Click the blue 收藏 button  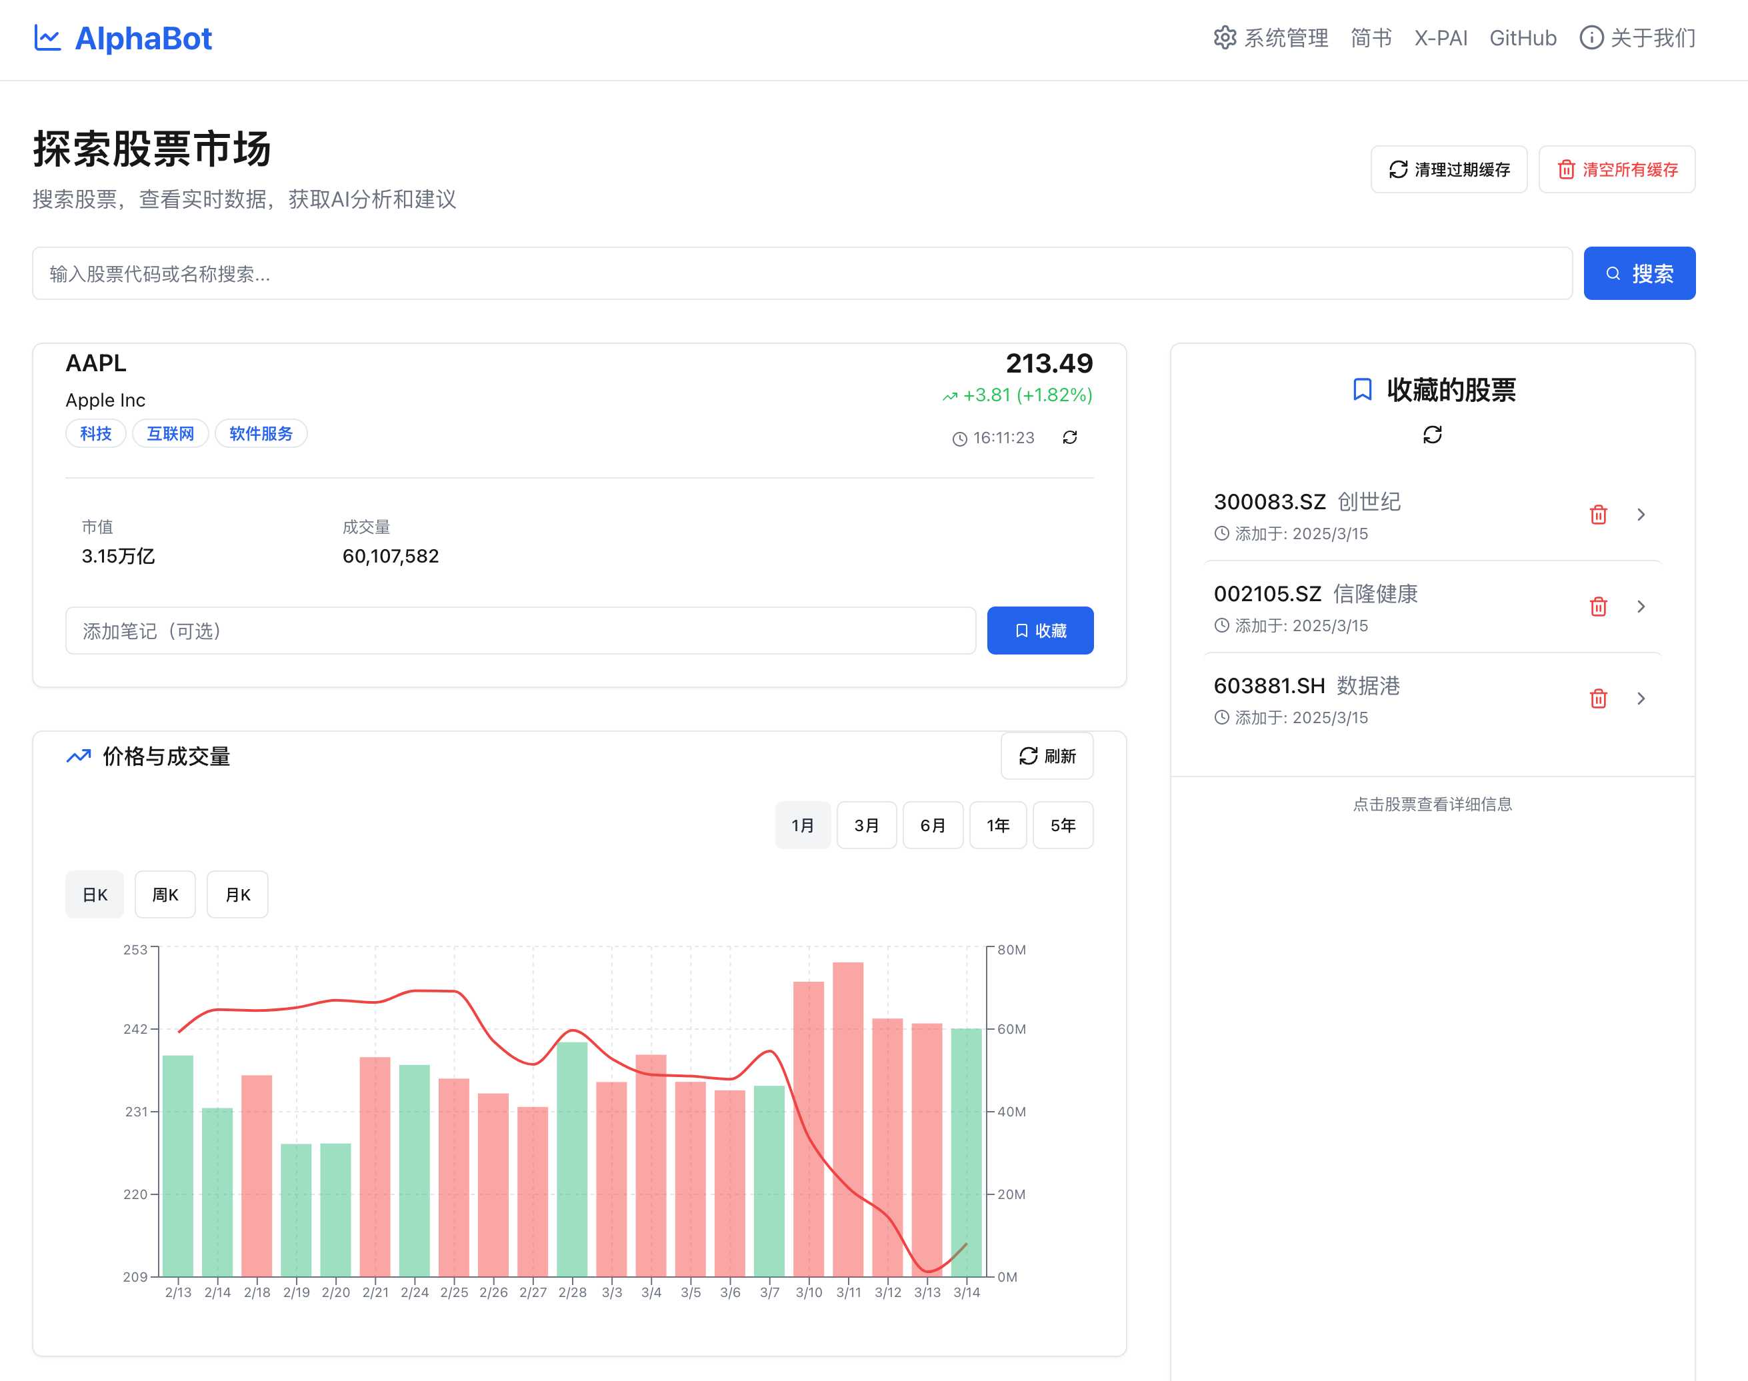pos(1040,631)
